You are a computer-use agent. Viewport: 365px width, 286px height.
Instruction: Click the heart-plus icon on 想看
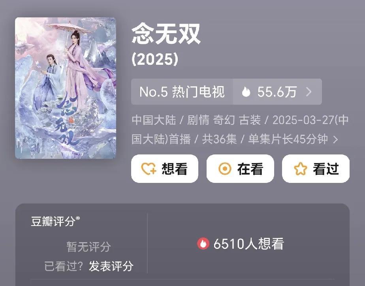pos(149,169)
